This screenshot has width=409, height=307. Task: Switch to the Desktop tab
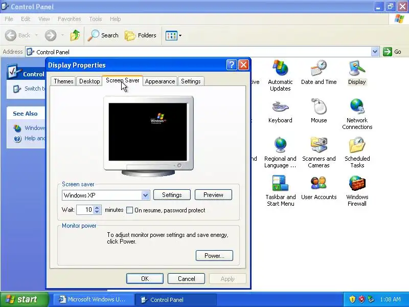click(89, 81)
